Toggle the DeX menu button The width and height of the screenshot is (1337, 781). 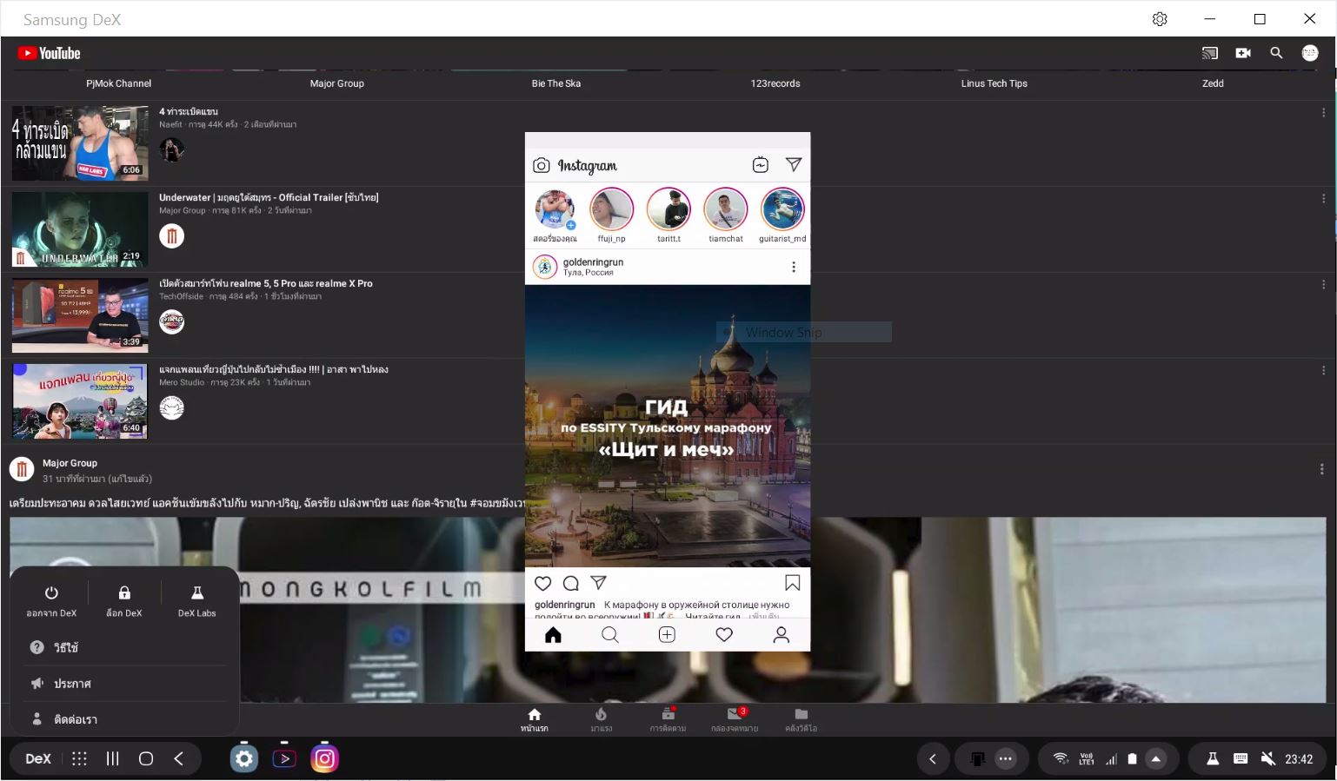(x=38, y=758)
